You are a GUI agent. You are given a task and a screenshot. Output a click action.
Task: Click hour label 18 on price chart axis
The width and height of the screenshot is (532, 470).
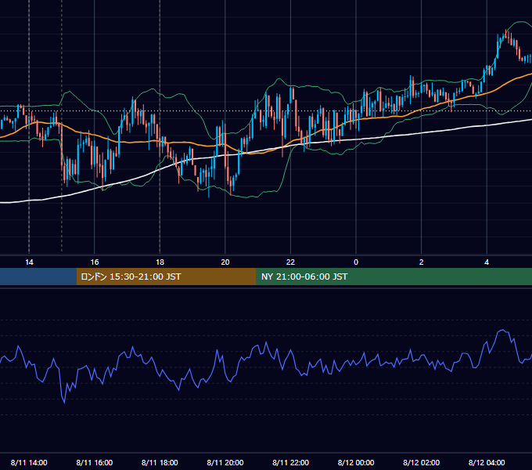(160, 262)
